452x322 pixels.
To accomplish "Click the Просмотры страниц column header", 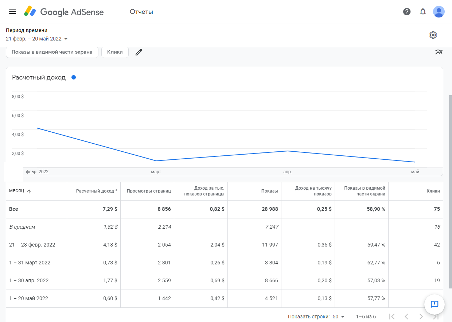I will 148,191.
